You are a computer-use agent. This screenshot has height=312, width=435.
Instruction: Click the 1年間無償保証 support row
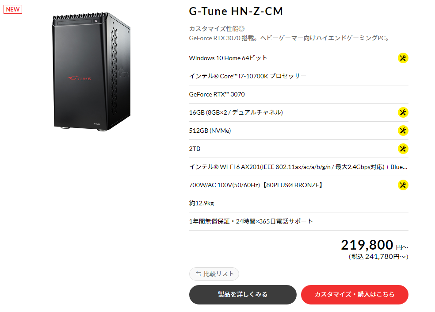[298, 221]
